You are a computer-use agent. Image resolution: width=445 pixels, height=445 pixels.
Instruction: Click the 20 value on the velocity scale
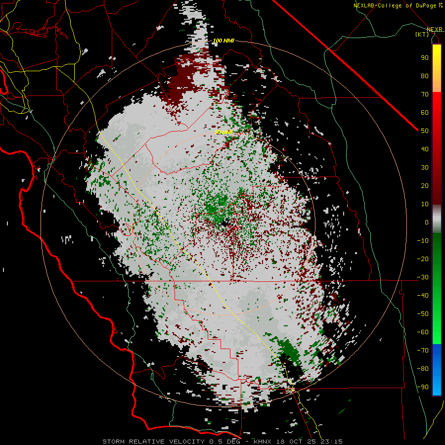(x=425, y=186)
